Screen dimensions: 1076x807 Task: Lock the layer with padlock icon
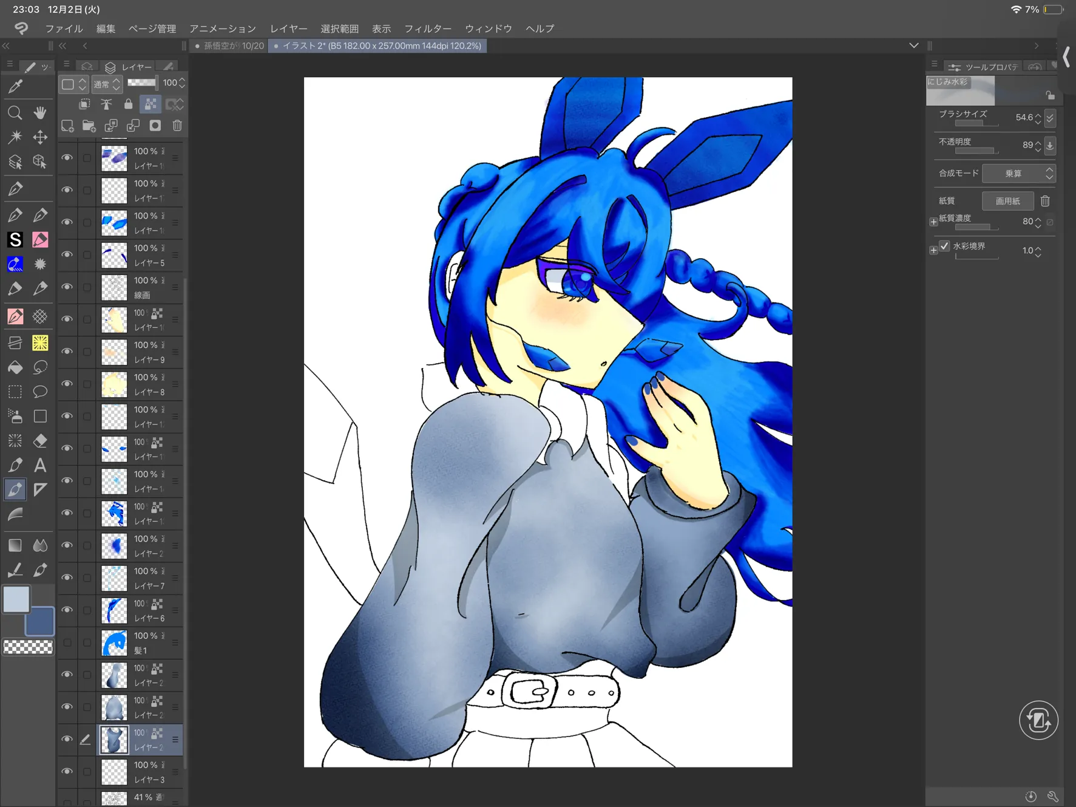pos(128,104)
